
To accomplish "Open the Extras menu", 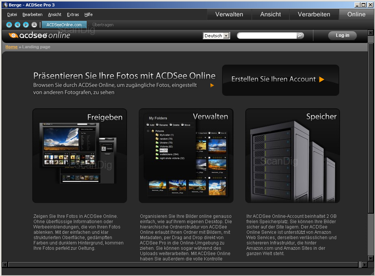I will 73,14.
